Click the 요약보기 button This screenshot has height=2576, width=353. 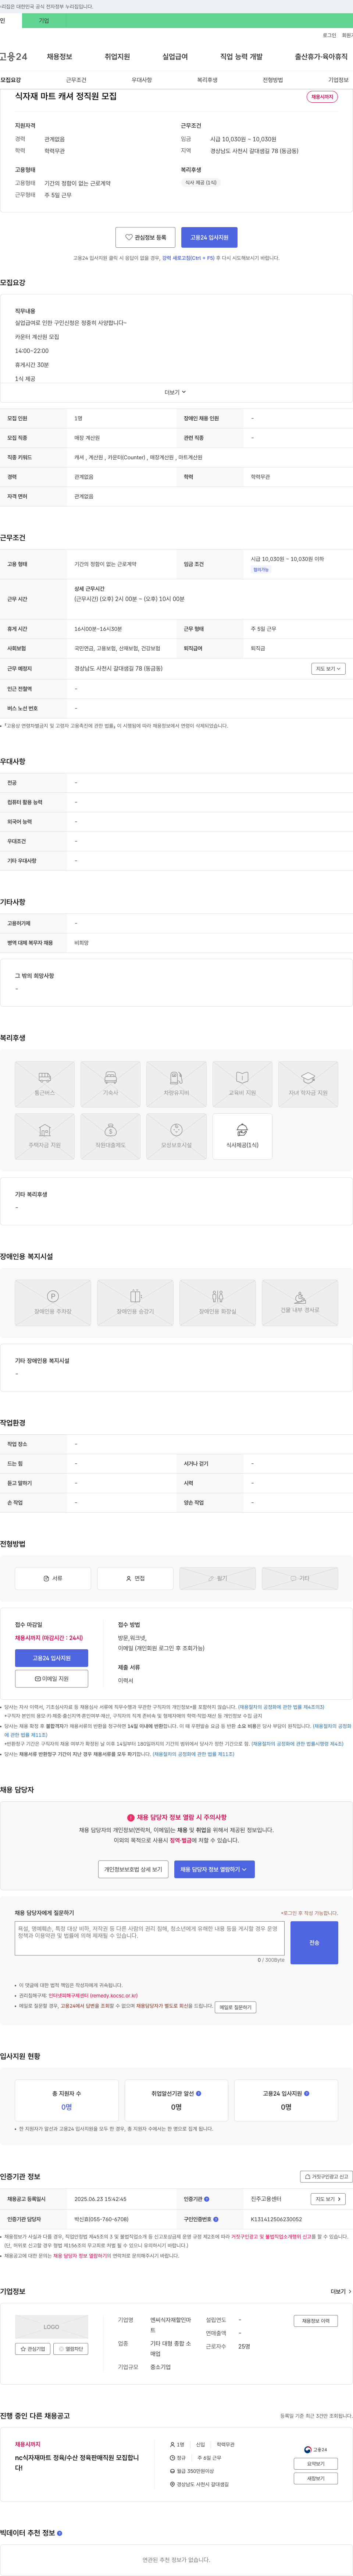pyautogui.click(x=316, y=2464)
